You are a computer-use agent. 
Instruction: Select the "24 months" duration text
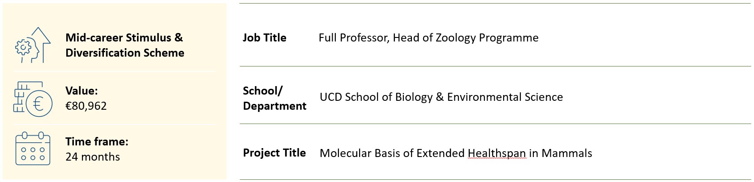click(93, 157)
